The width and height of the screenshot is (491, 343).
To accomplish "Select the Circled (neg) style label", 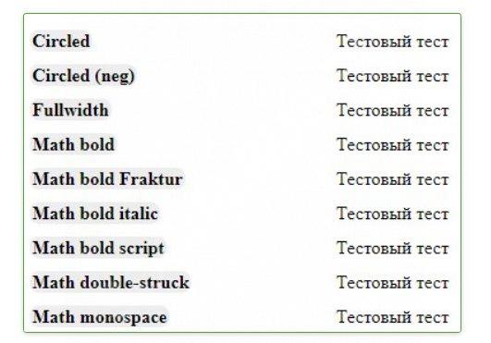I will [83, 76].
